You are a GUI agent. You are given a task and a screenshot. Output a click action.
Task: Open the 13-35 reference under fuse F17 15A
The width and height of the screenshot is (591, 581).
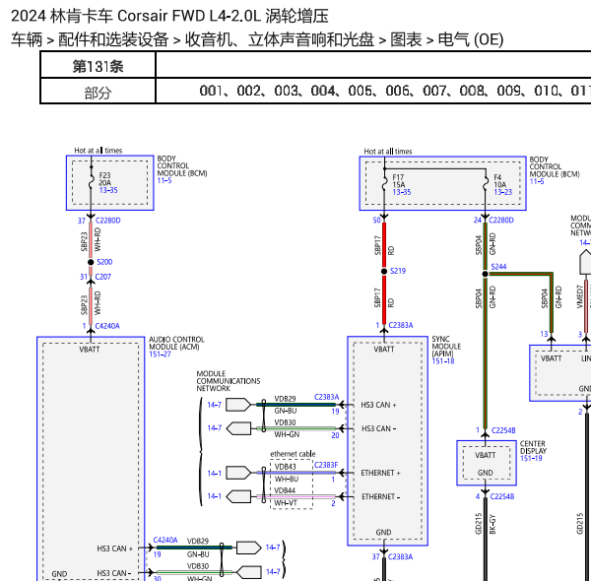tap(402, 192)
